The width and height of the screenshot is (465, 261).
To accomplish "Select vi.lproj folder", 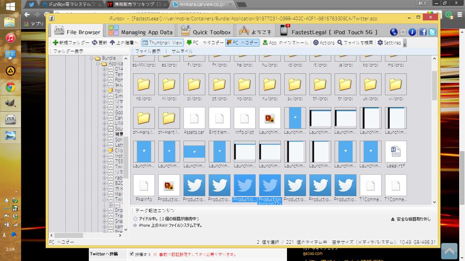I will tap(396, 87).
